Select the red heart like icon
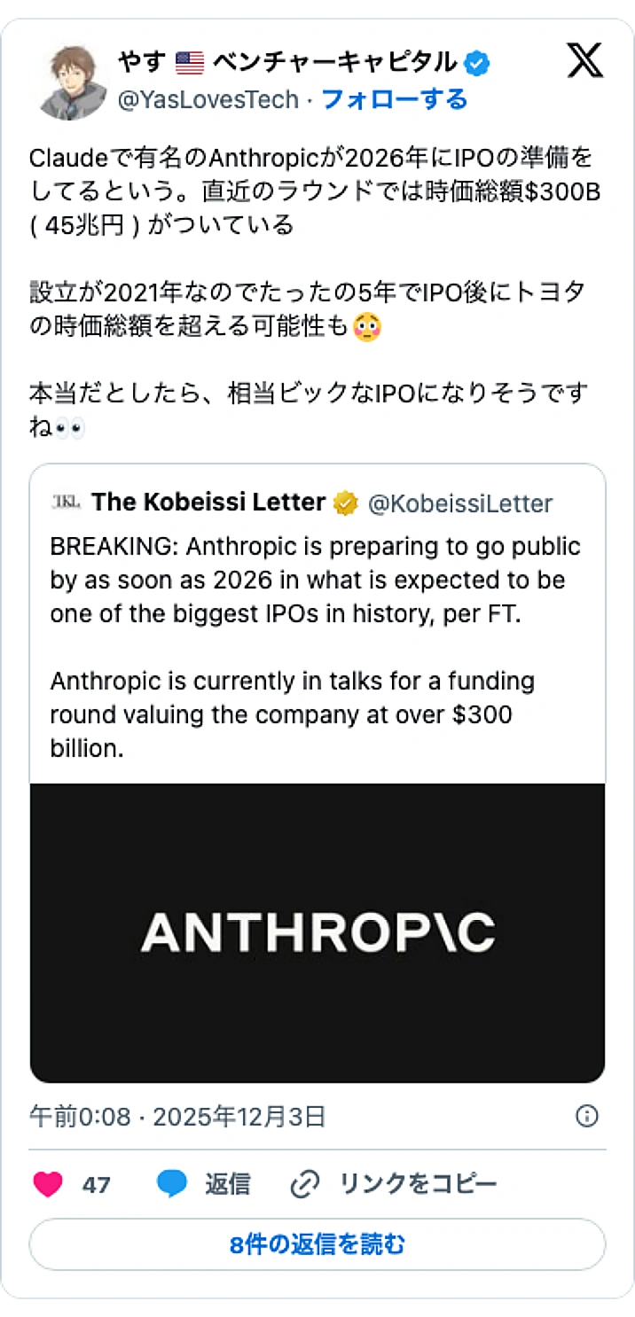Screen dimensions: 635x1317 (49, 1183)
